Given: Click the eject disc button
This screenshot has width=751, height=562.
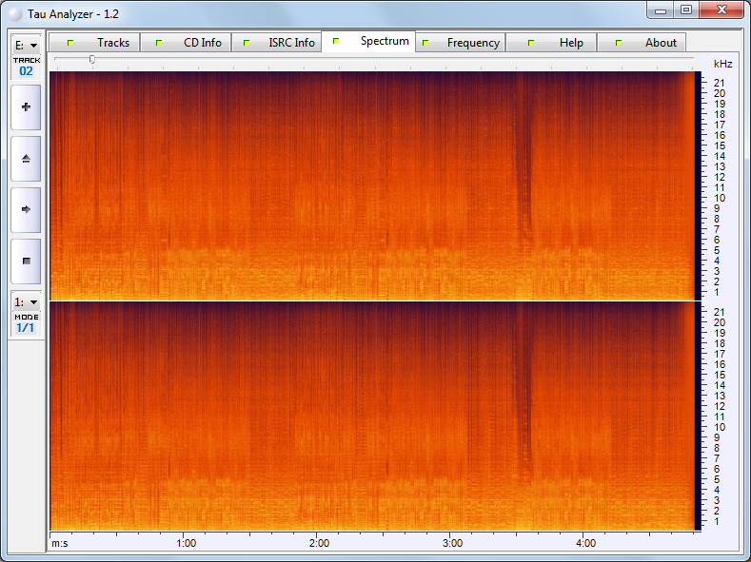Looking at the screenshot, I should point(26,159).
